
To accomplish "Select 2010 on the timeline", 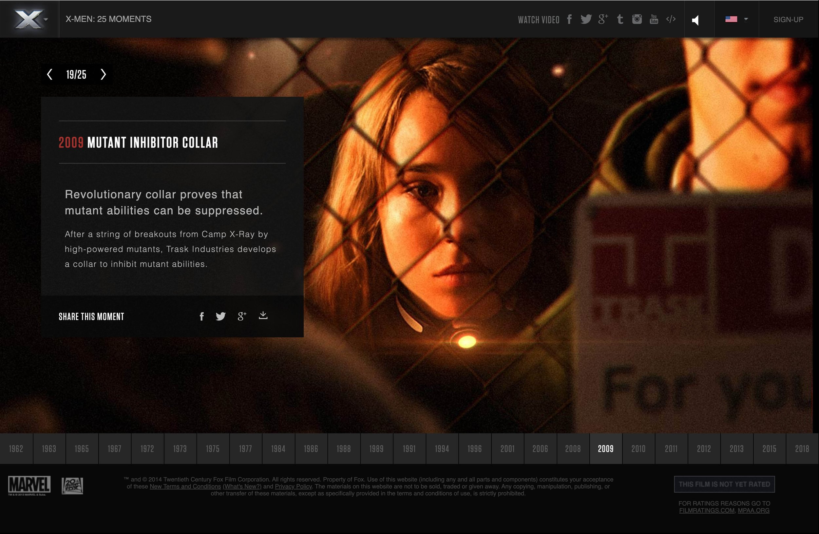I will pyautogui.click(x=638, y=449).
